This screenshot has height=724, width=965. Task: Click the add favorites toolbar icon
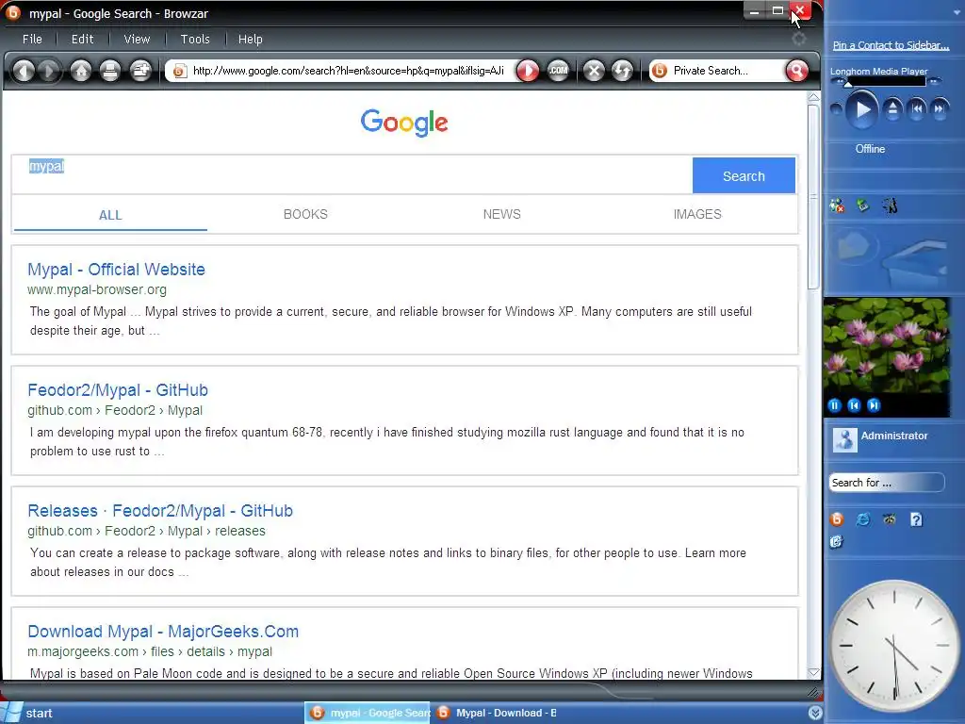141,71
